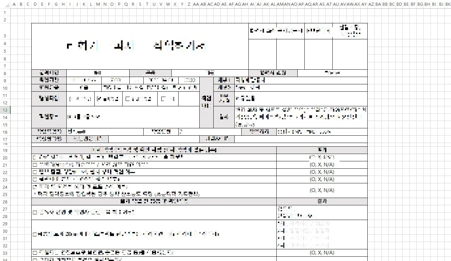Tick the checkbox beside rows 29-32 item

[34, 234]
